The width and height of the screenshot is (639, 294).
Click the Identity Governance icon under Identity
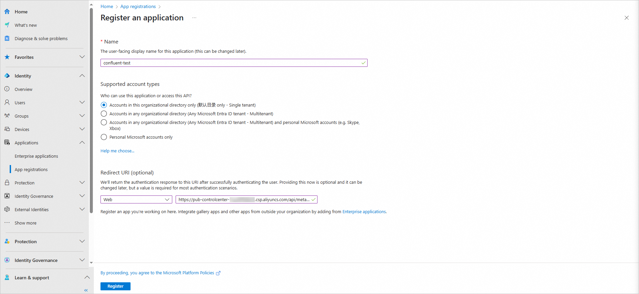[7, 196]
